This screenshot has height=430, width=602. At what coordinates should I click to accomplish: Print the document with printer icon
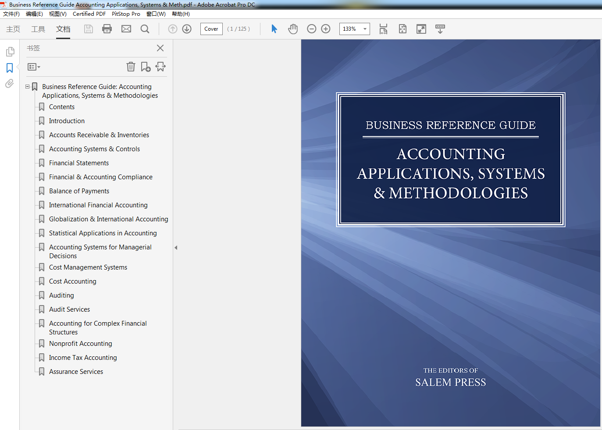(107, 29)
